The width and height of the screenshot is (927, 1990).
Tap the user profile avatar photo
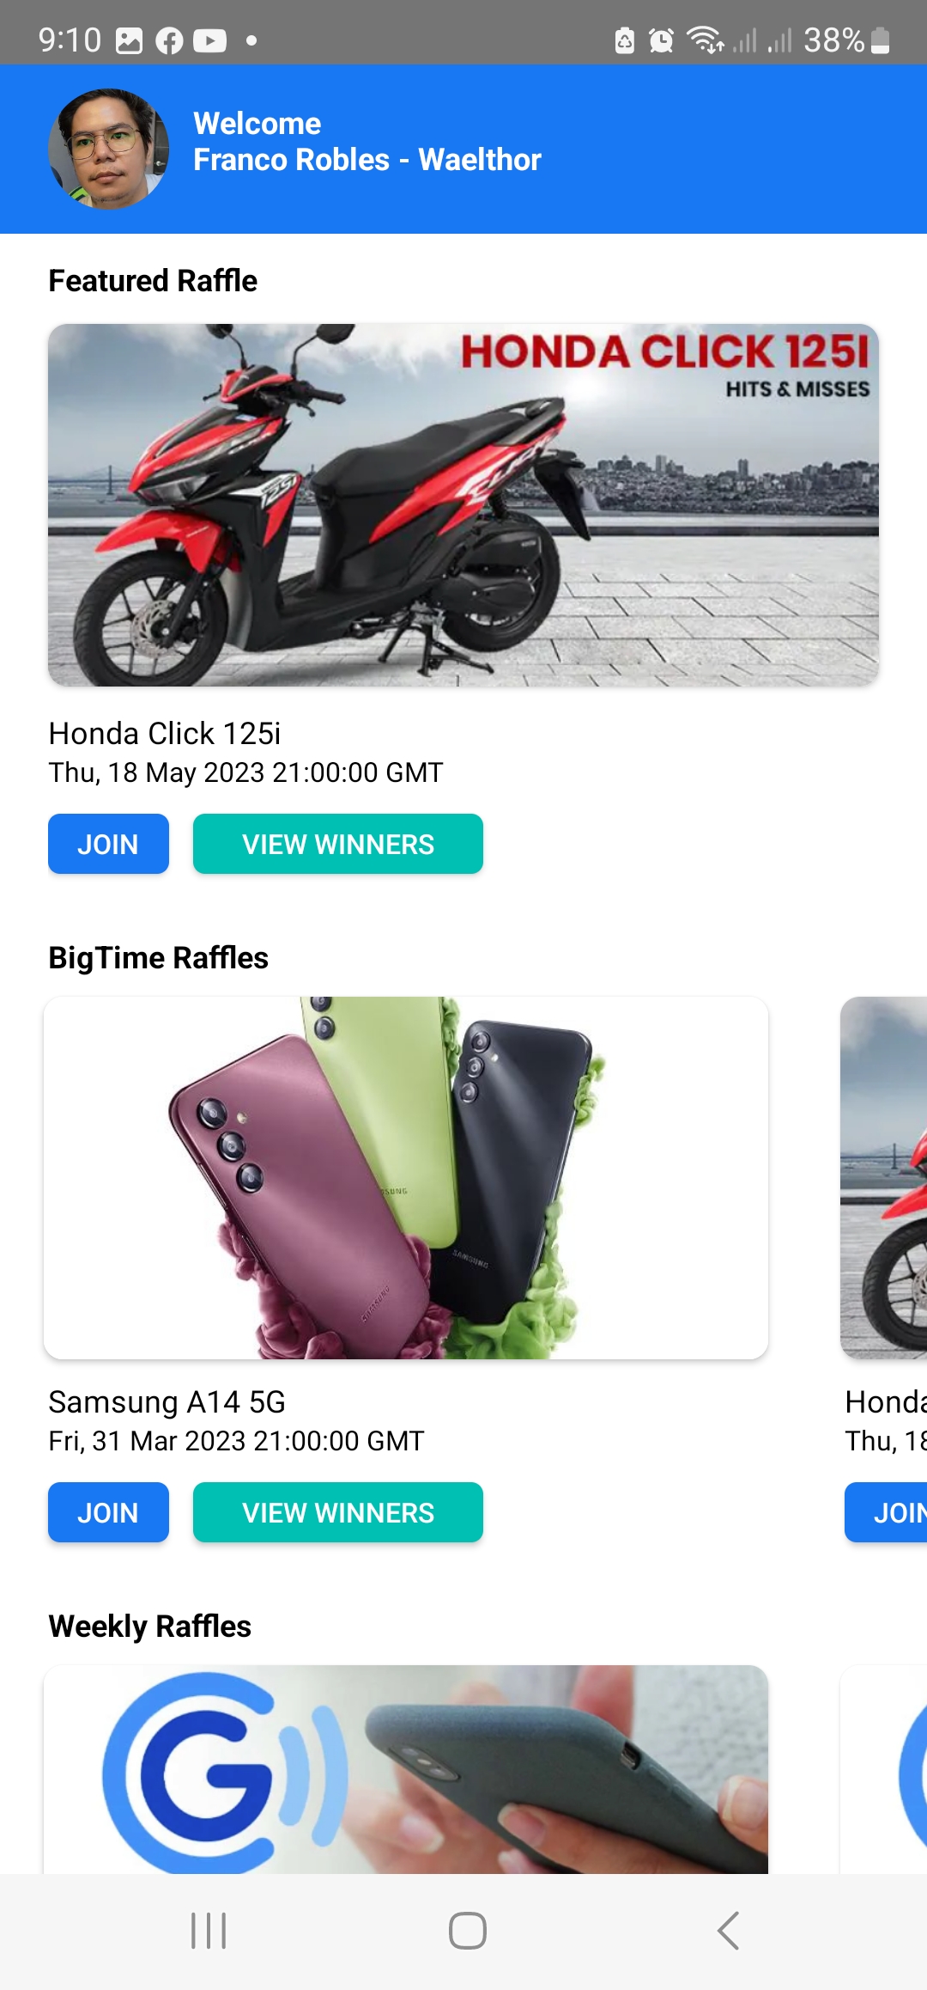pos(108,149)
